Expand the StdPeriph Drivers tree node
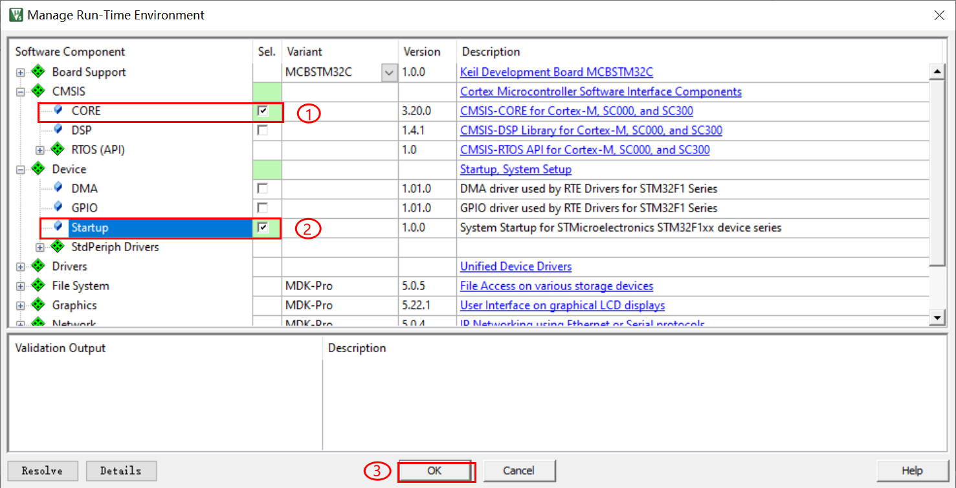 click(x=40, y=247)
